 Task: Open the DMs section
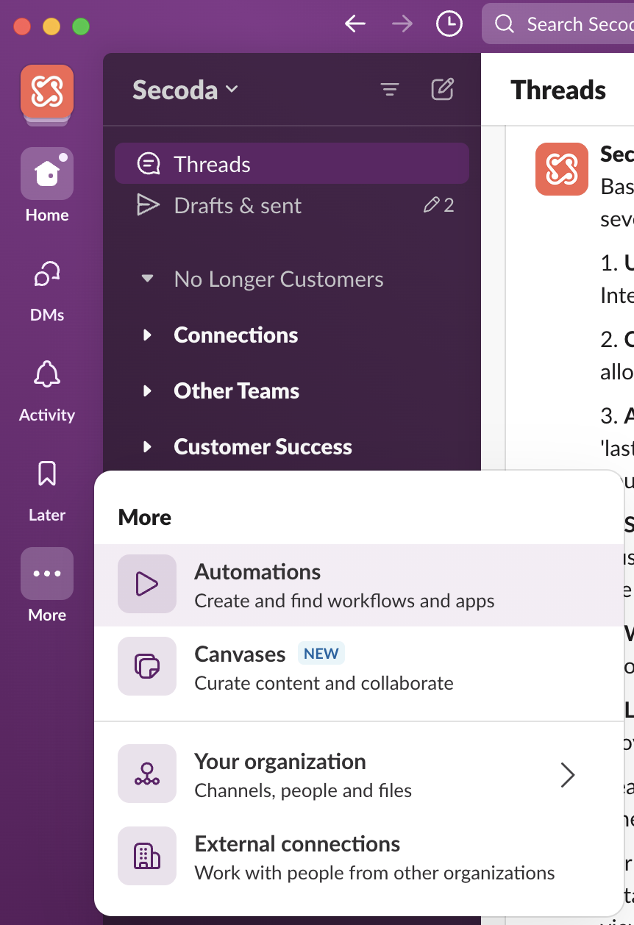(x=47, y=276)
